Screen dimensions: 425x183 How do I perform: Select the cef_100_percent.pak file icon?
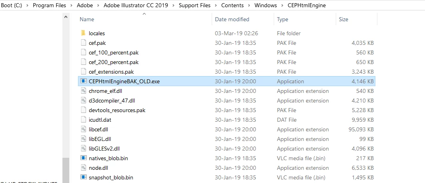coord(84,52)
